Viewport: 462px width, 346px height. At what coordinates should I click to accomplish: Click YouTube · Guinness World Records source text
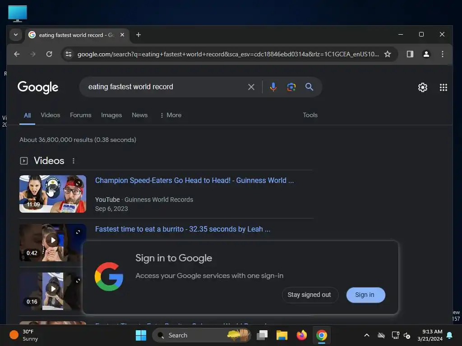point(144,200)
